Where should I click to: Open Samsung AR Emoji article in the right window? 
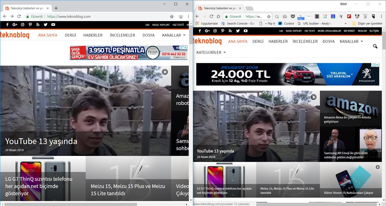click(x=351, y=144)
